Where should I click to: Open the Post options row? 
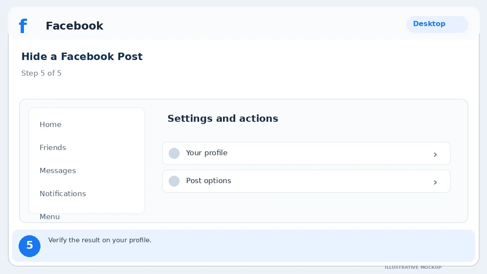[306, 181]
